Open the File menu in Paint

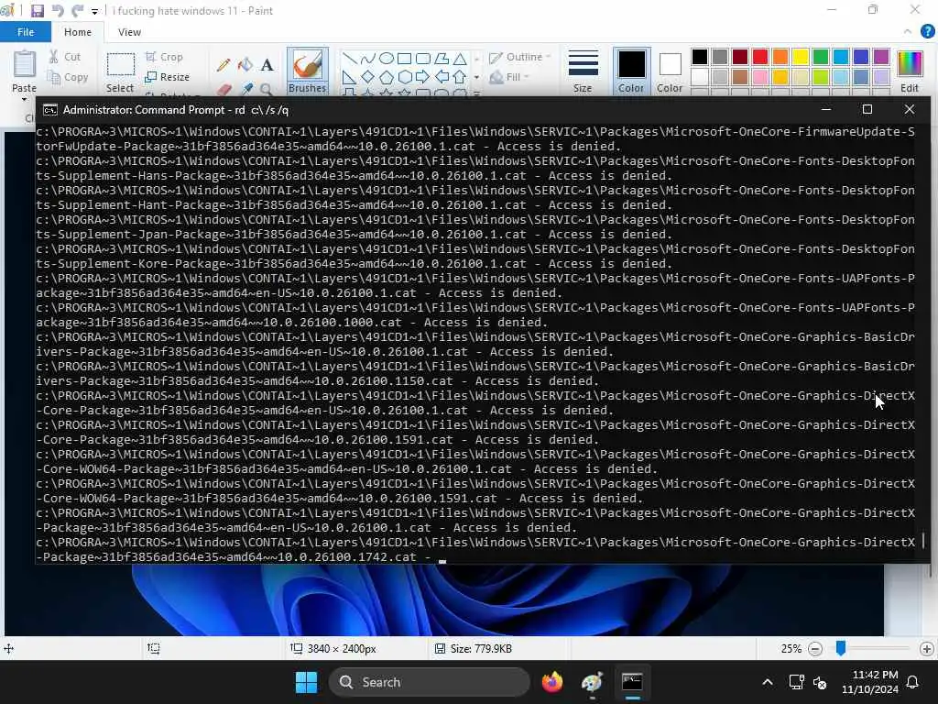26,32
